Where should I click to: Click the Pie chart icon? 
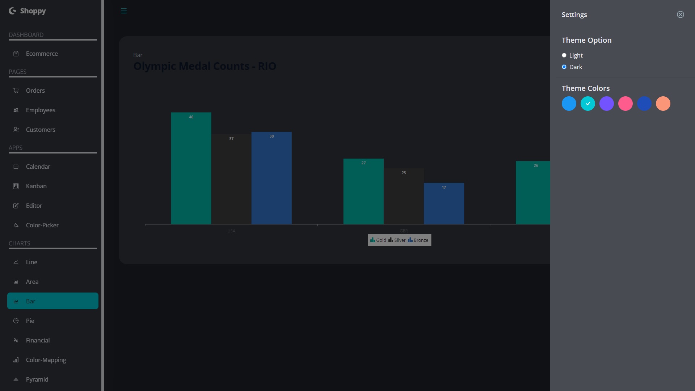tap(16, 321)
